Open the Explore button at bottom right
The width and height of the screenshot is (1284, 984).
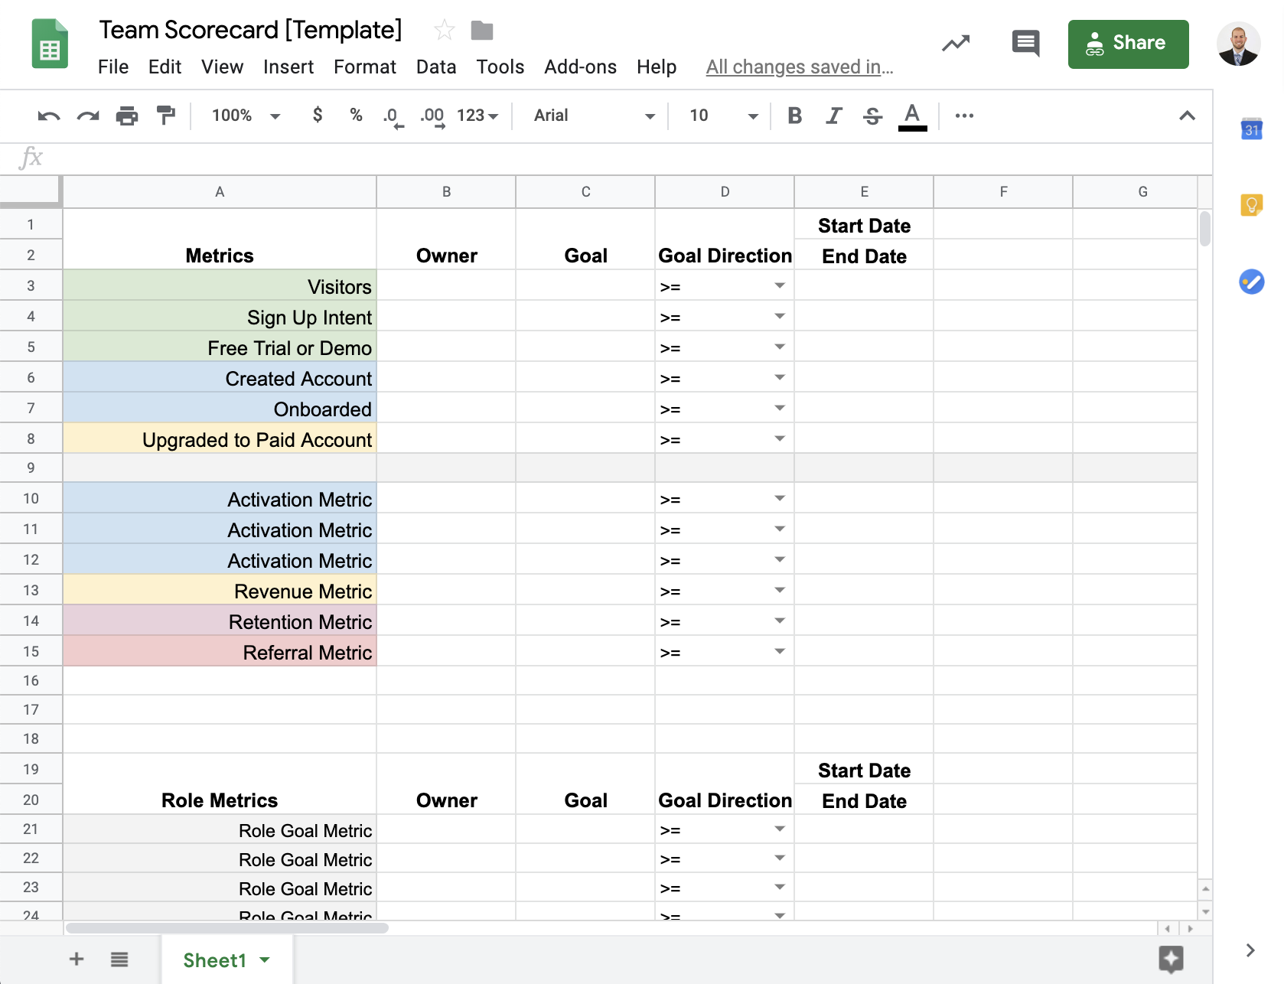point(1171,959)
